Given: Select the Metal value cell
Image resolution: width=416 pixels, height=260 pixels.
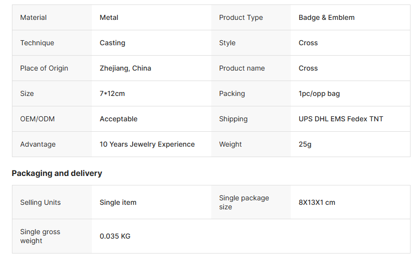Looking at the screenshot, I should tap(109, 17).
